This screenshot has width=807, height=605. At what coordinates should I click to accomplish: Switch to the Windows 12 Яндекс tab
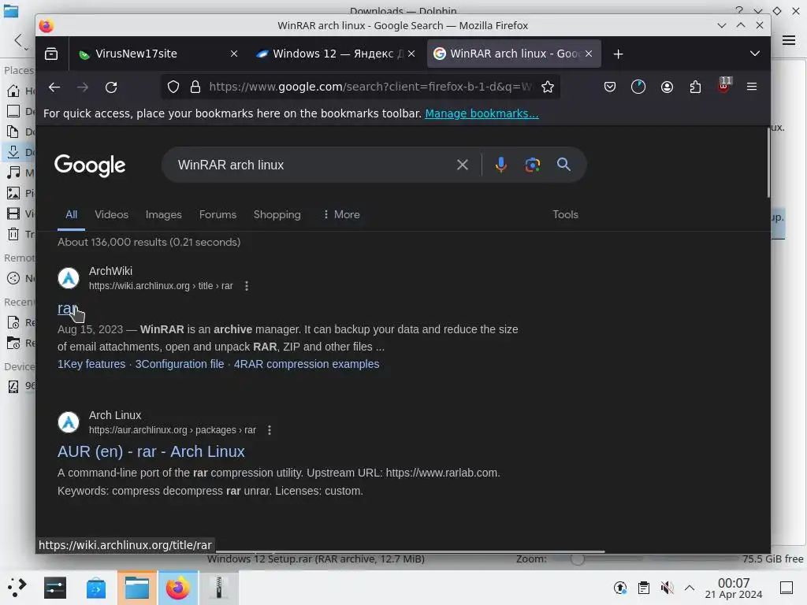point(333,54)
